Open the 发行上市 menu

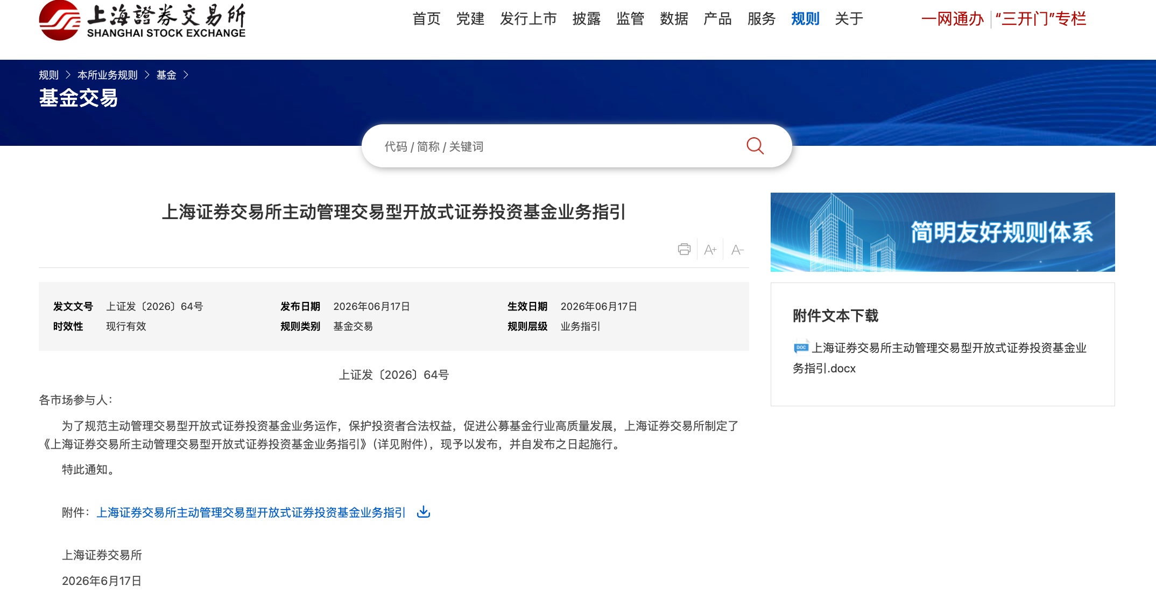[x=528, y=19]
